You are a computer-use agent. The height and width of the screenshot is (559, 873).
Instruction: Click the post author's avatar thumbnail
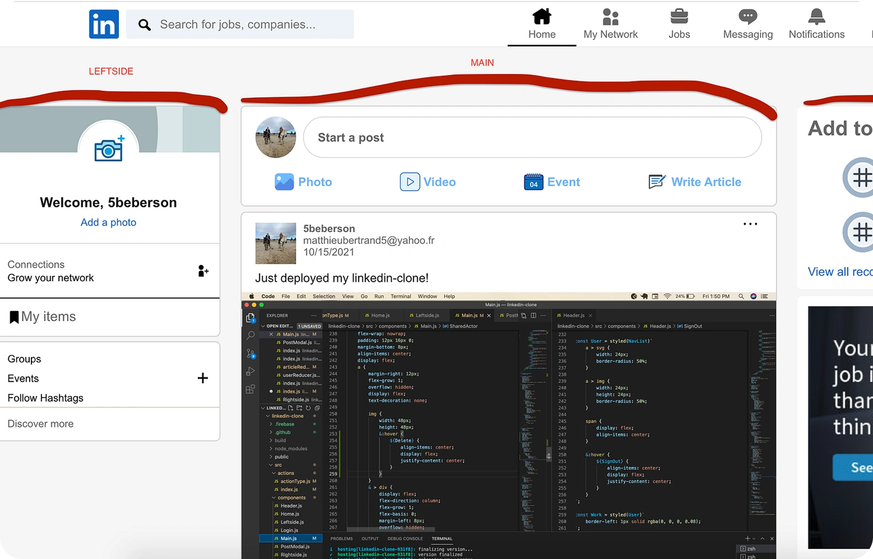tap(276, 243)
